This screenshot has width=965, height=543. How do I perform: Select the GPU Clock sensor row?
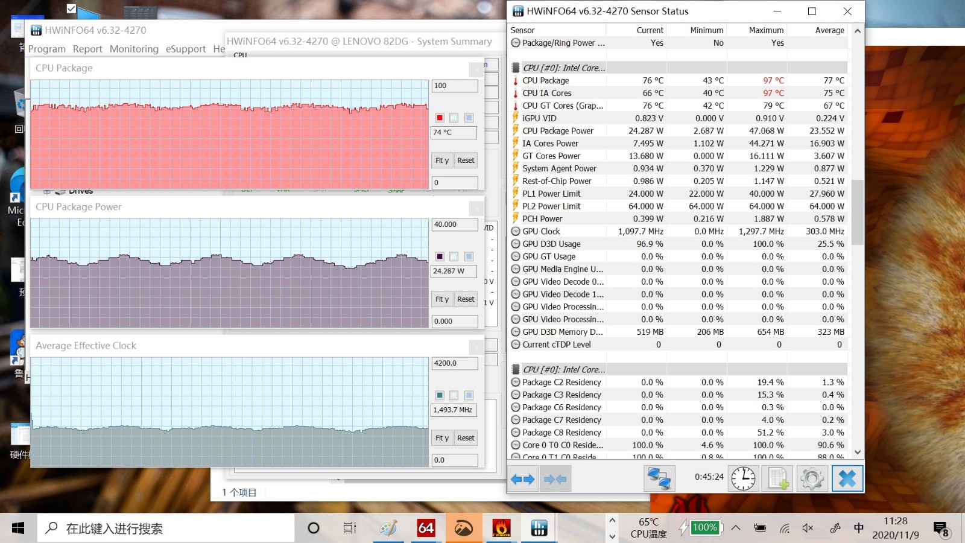678,231
